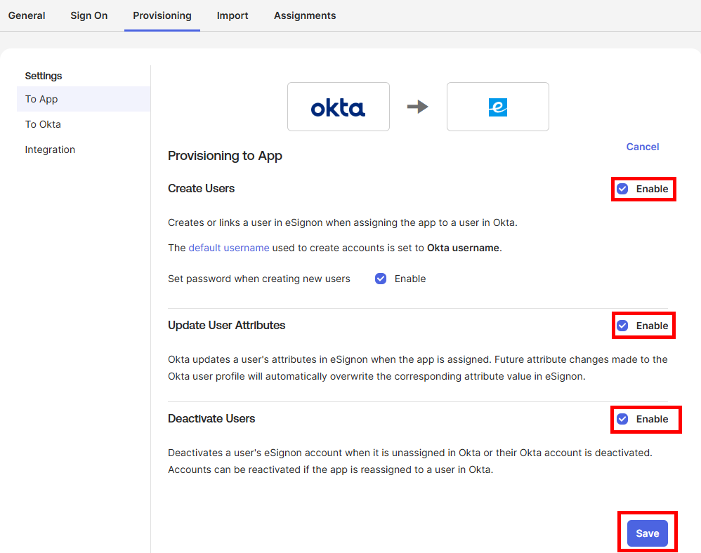
Task: Select To Okta in Settings sidebar
Action: (43, 124)
